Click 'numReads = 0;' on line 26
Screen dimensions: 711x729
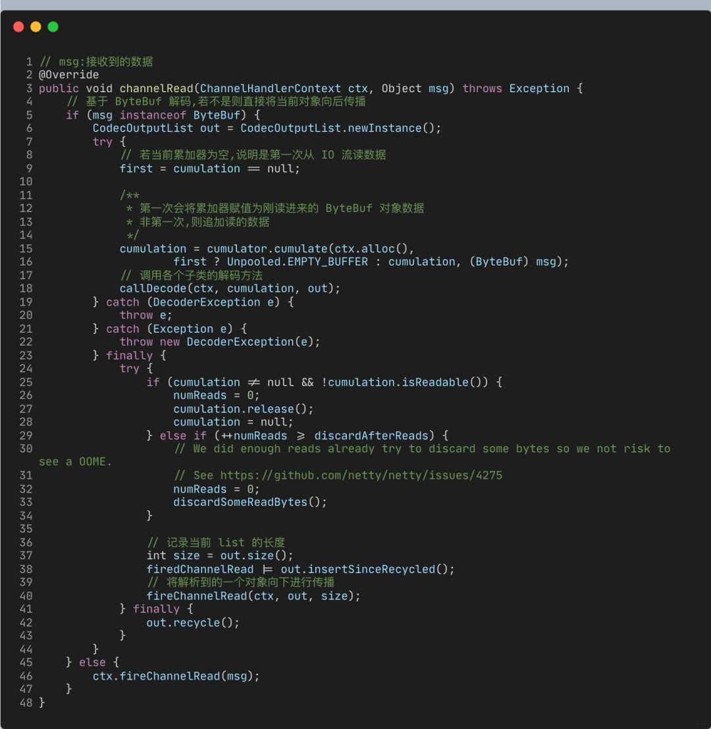[x=217, y=396]
